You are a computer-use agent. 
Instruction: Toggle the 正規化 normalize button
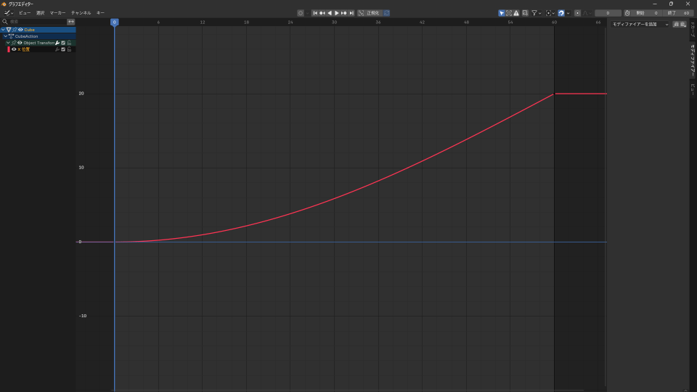(370, 13)
